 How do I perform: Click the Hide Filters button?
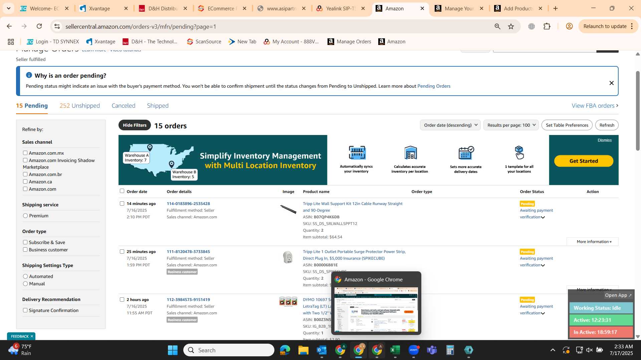pyautogui.click(x=135, y=125)
